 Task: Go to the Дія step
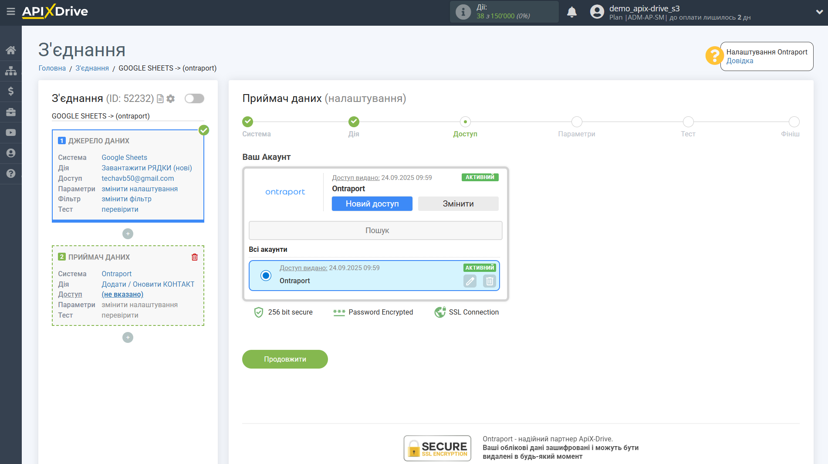[x=354, y=122]
